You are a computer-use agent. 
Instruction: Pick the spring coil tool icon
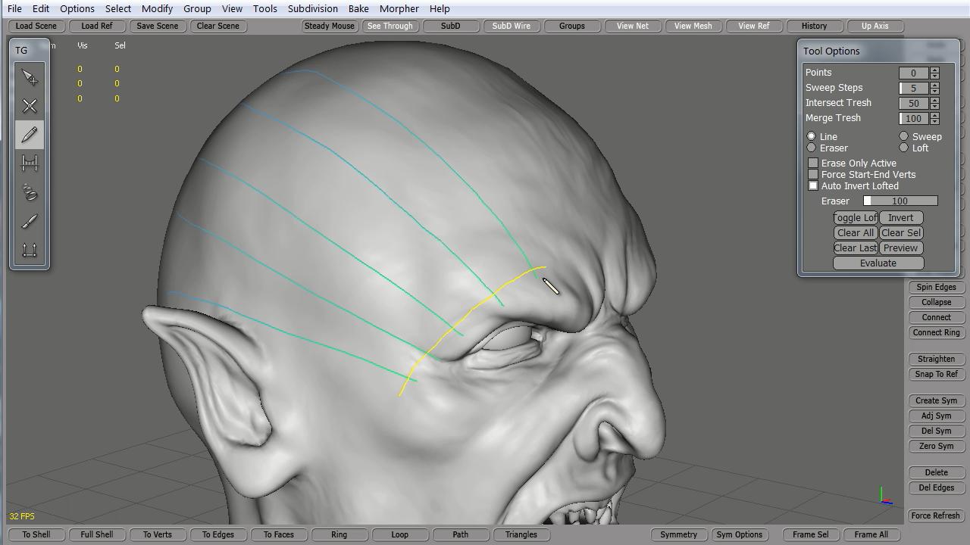tap(30, 192)
